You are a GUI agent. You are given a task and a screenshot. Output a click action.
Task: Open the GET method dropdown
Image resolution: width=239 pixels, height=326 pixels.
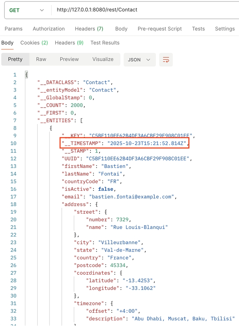pyautogui.click(x=26, y=10)
